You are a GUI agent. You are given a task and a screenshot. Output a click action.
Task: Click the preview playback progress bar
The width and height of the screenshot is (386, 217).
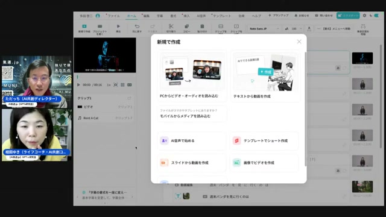point(105,77)
